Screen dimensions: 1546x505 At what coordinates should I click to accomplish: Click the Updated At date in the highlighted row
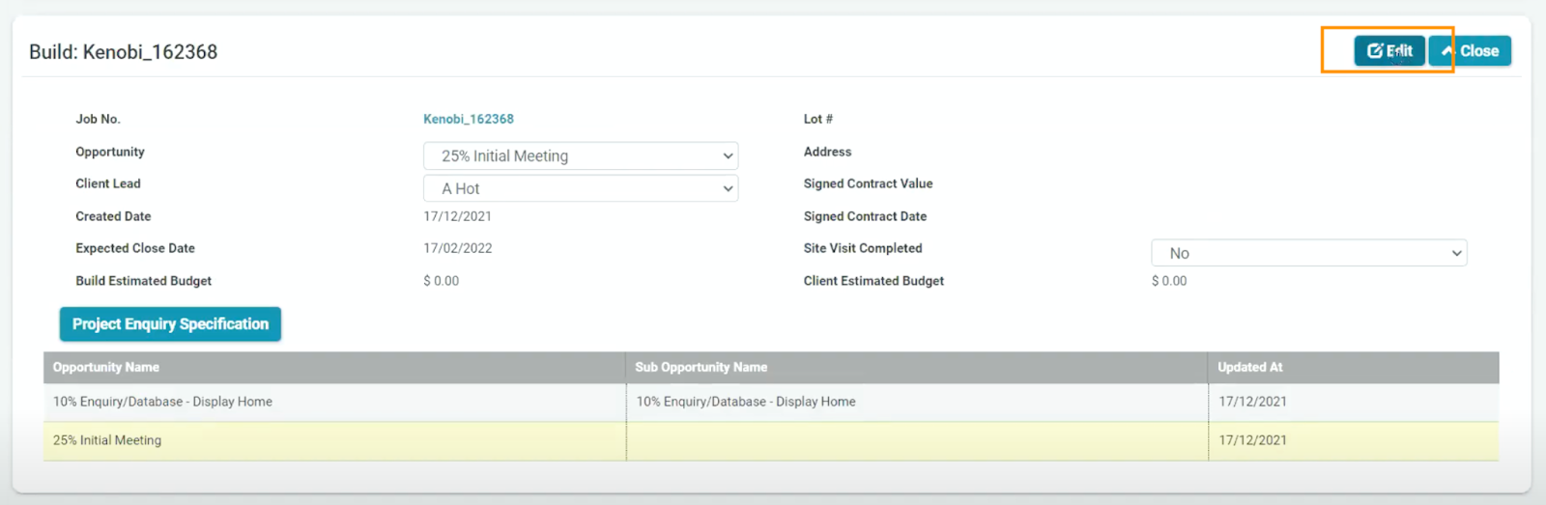click(1252, 440)
